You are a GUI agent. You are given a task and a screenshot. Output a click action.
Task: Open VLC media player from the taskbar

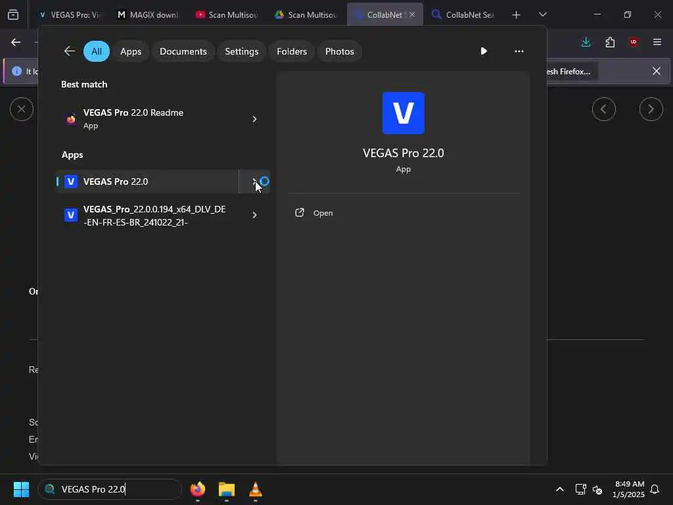(x=256, y=489)
